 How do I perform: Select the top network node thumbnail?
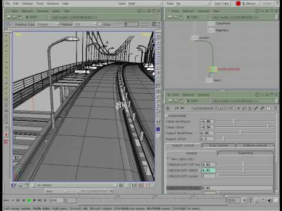[x=211, y=23]
